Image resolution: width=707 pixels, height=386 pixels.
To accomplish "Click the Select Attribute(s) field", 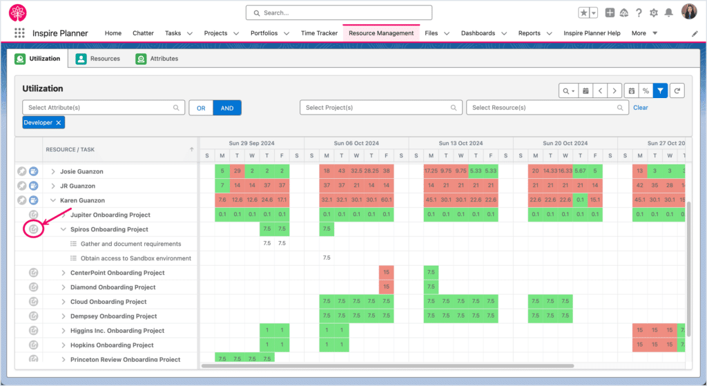I will [x=104, y=108].
